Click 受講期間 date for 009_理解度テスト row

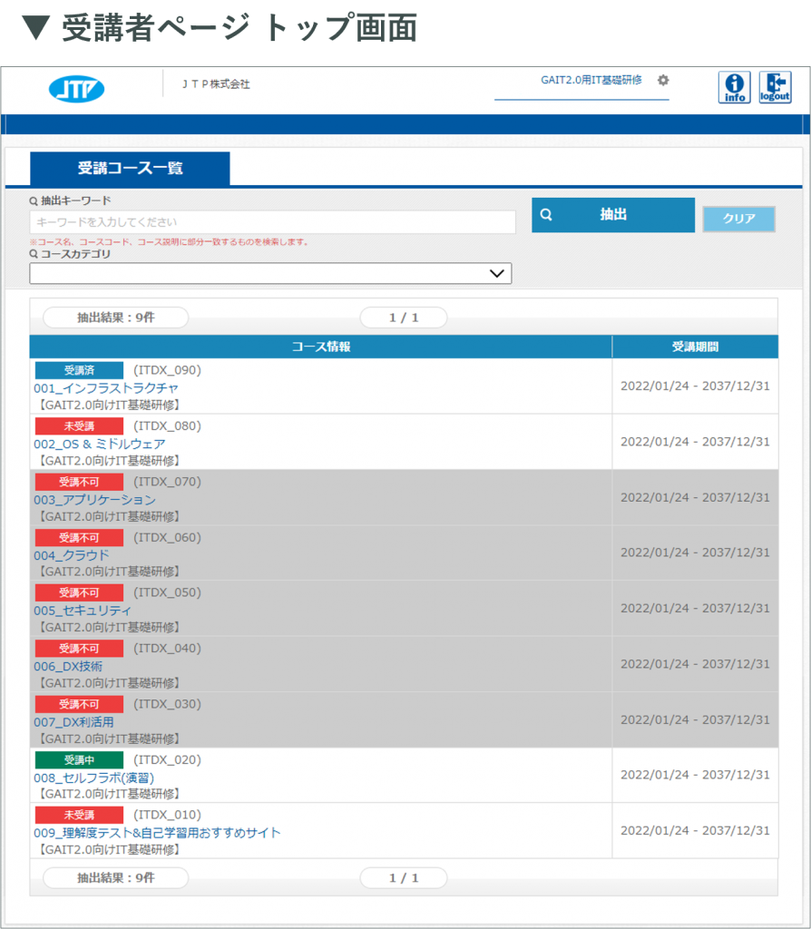click(695, 831)
